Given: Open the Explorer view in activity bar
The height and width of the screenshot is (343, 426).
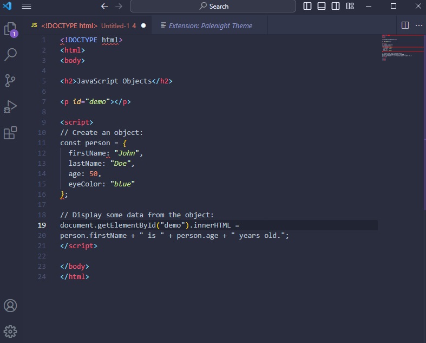Looking at the screenshot, I should pyautogui.click(x=10, y=29).
